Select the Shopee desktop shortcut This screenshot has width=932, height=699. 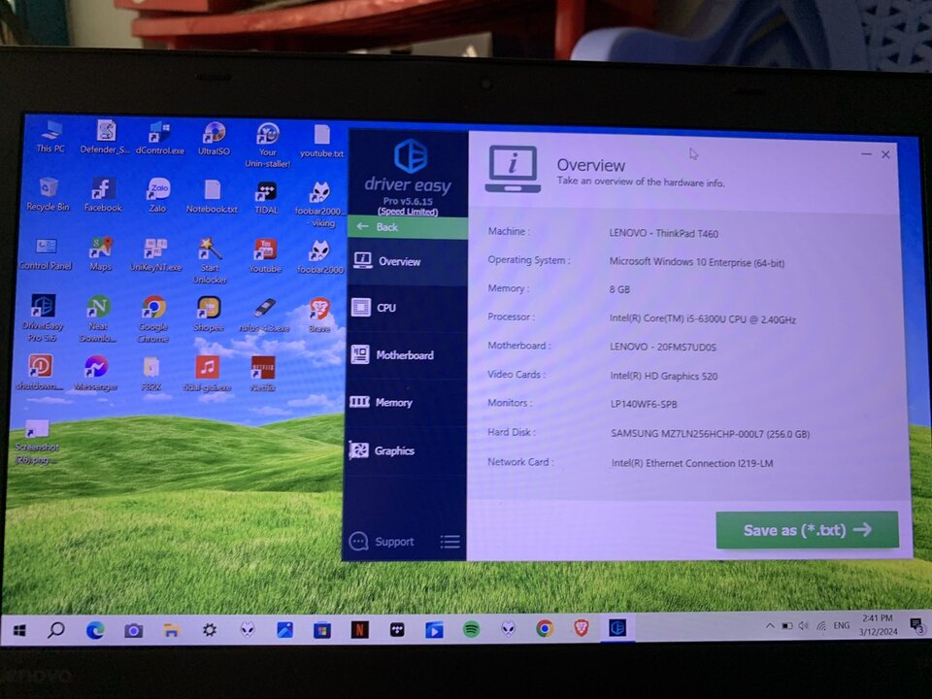click(209, 314)
